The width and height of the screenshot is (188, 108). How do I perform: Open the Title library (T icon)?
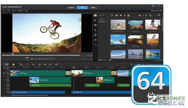(95, 30)
